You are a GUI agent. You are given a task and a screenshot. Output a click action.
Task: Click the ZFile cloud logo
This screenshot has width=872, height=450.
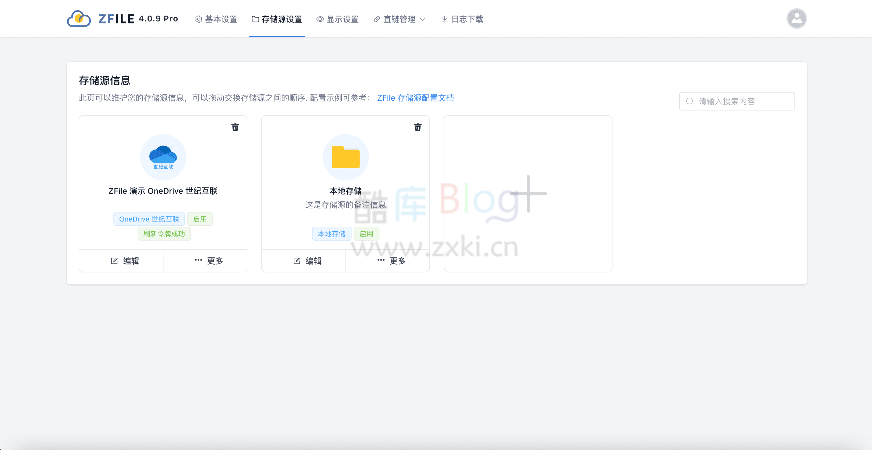point(78,18)
